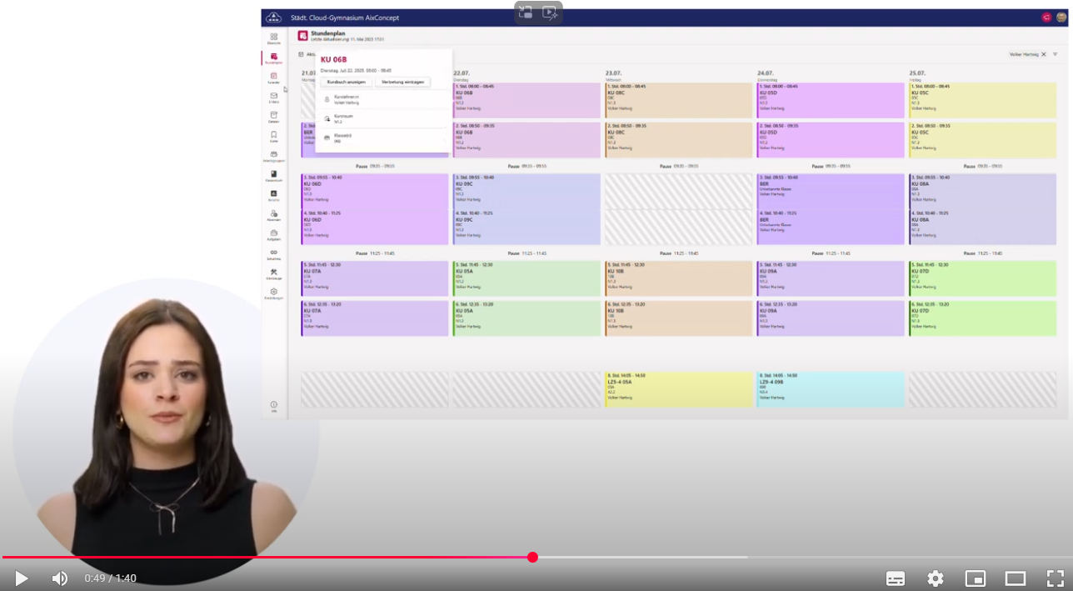Open the Übersicht dashboard in sidebar
This screenshot has width=1073, height=591.
coord(273,38)
